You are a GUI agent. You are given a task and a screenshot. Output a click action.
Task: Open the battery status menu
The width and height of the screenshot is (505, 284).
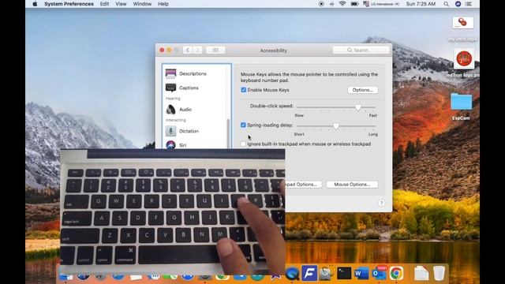coord(354,4)
